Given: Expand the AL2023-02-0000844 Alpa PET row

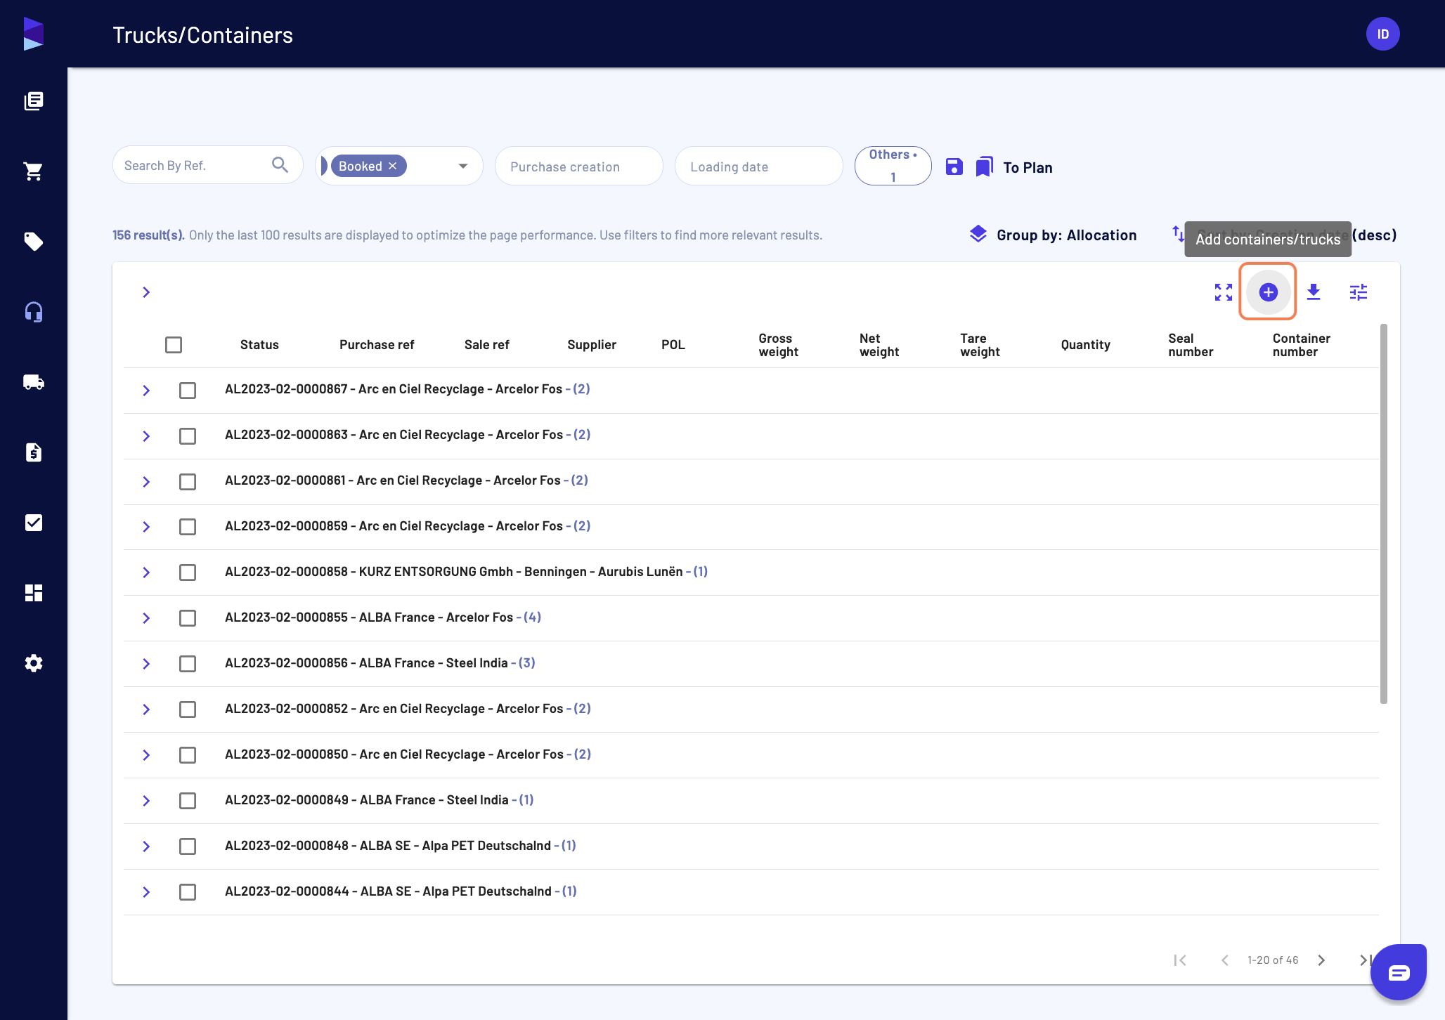Looking at the screenshot, I should pos(146,892).
